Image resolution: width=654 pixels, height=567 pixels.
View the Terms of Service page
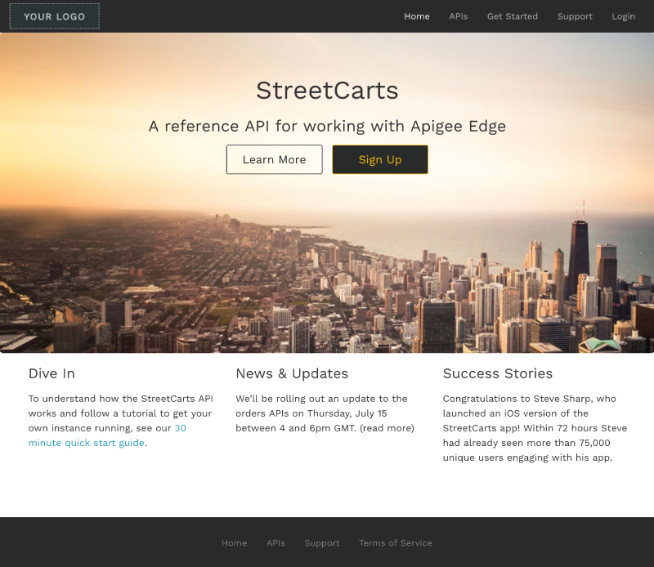(x=396, y=543)
